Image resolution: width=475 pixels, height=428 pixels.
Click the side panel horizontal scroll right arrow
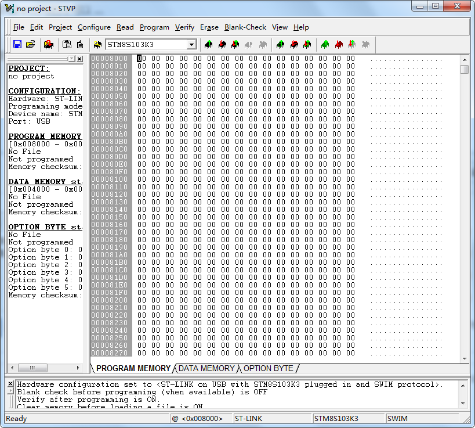(78, 368)
